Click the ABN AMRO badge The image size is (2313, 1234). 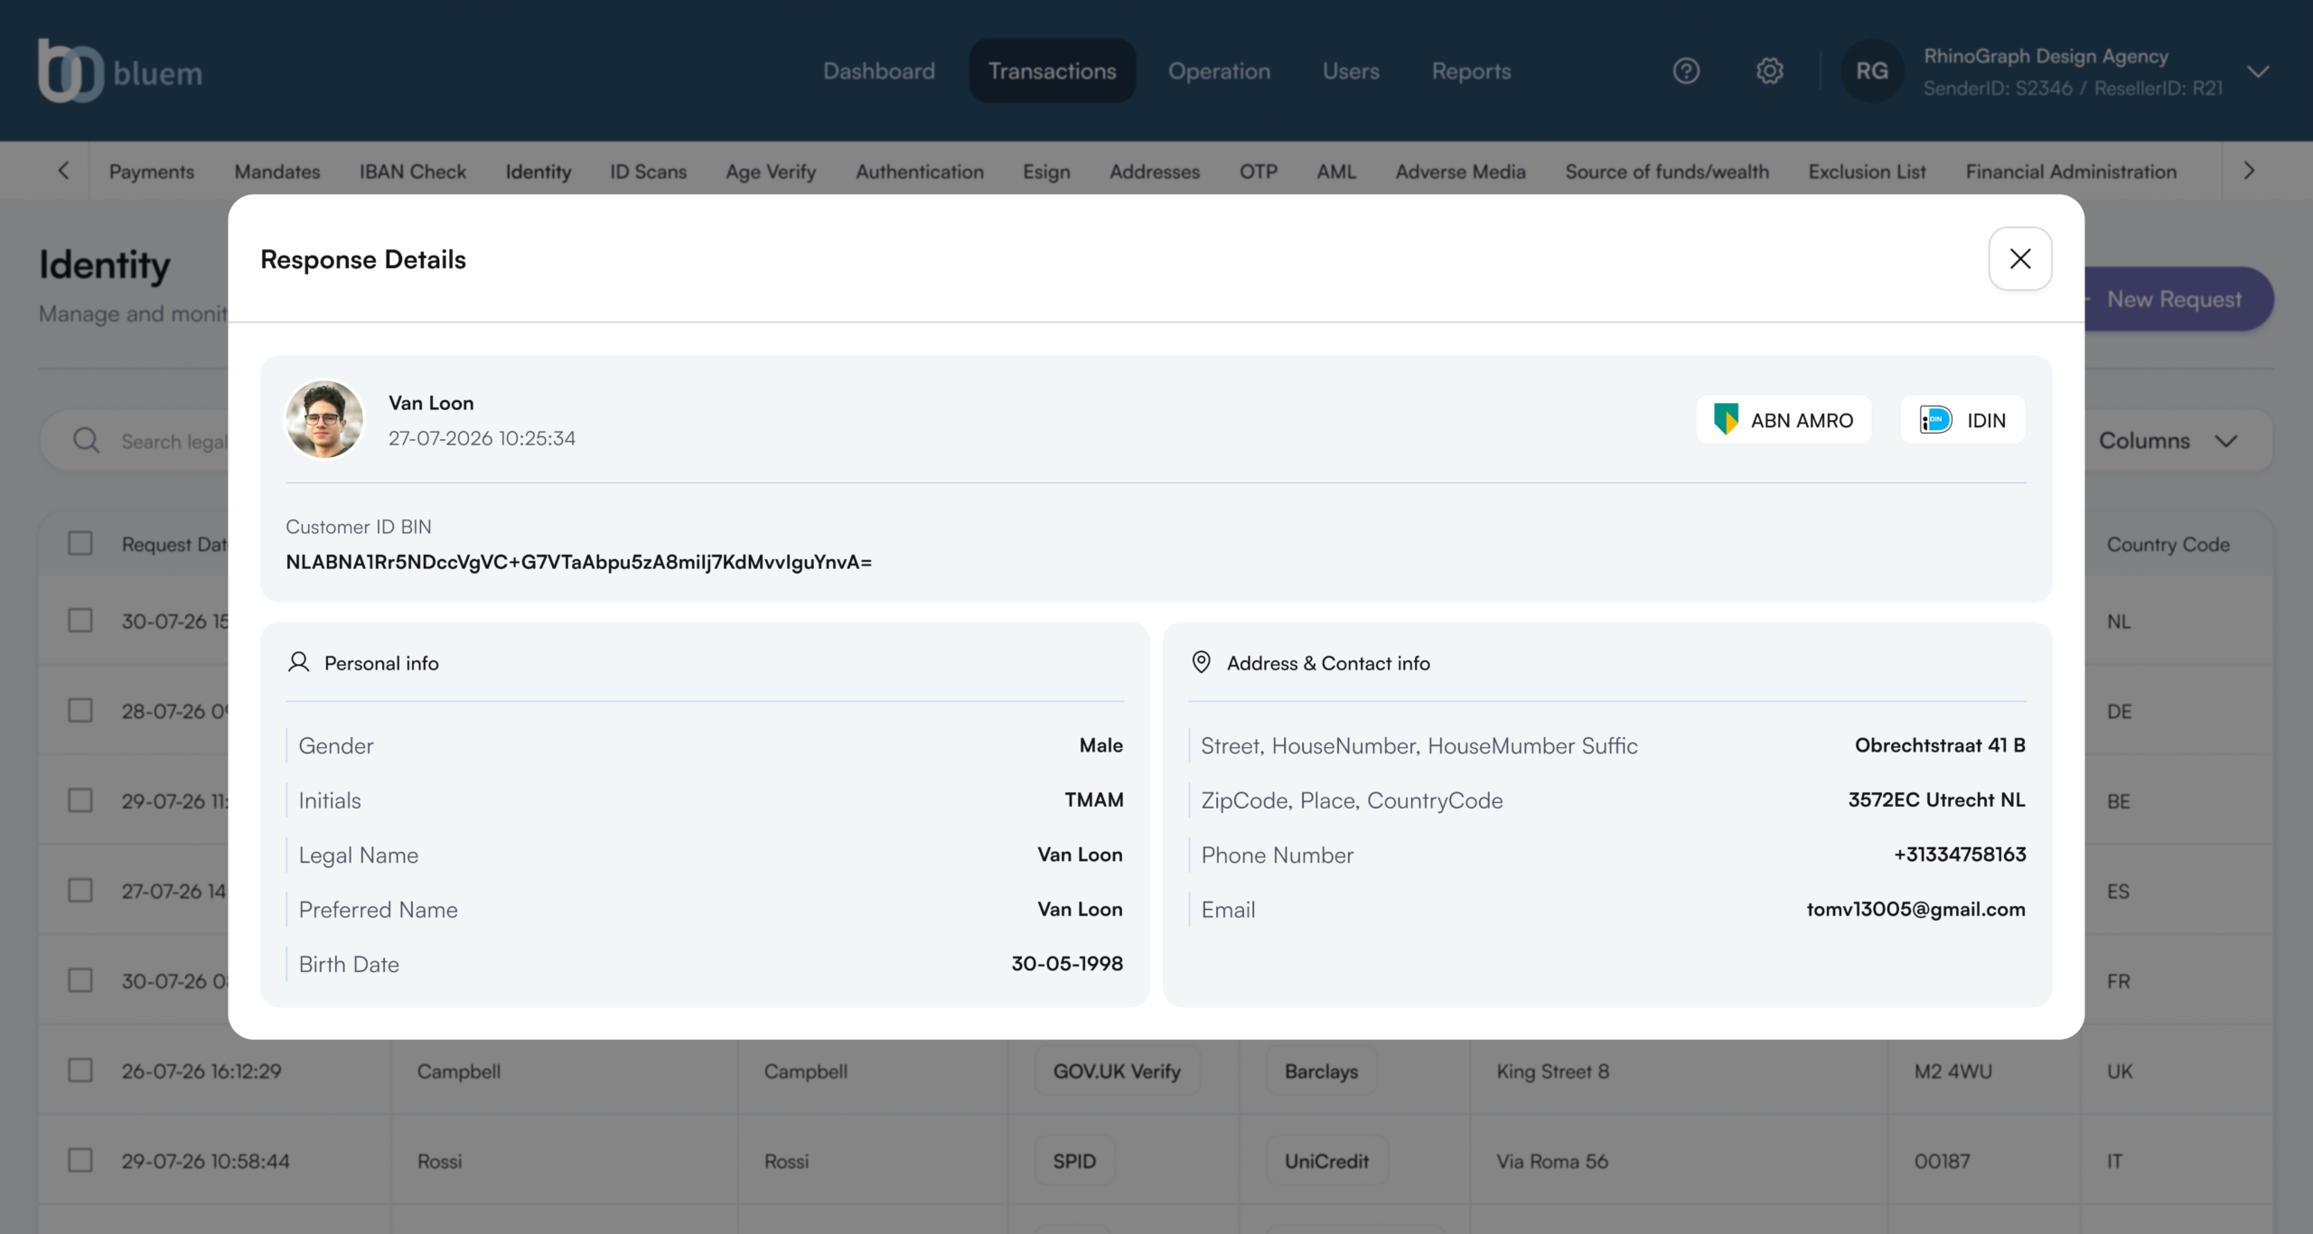point(1784,419)
